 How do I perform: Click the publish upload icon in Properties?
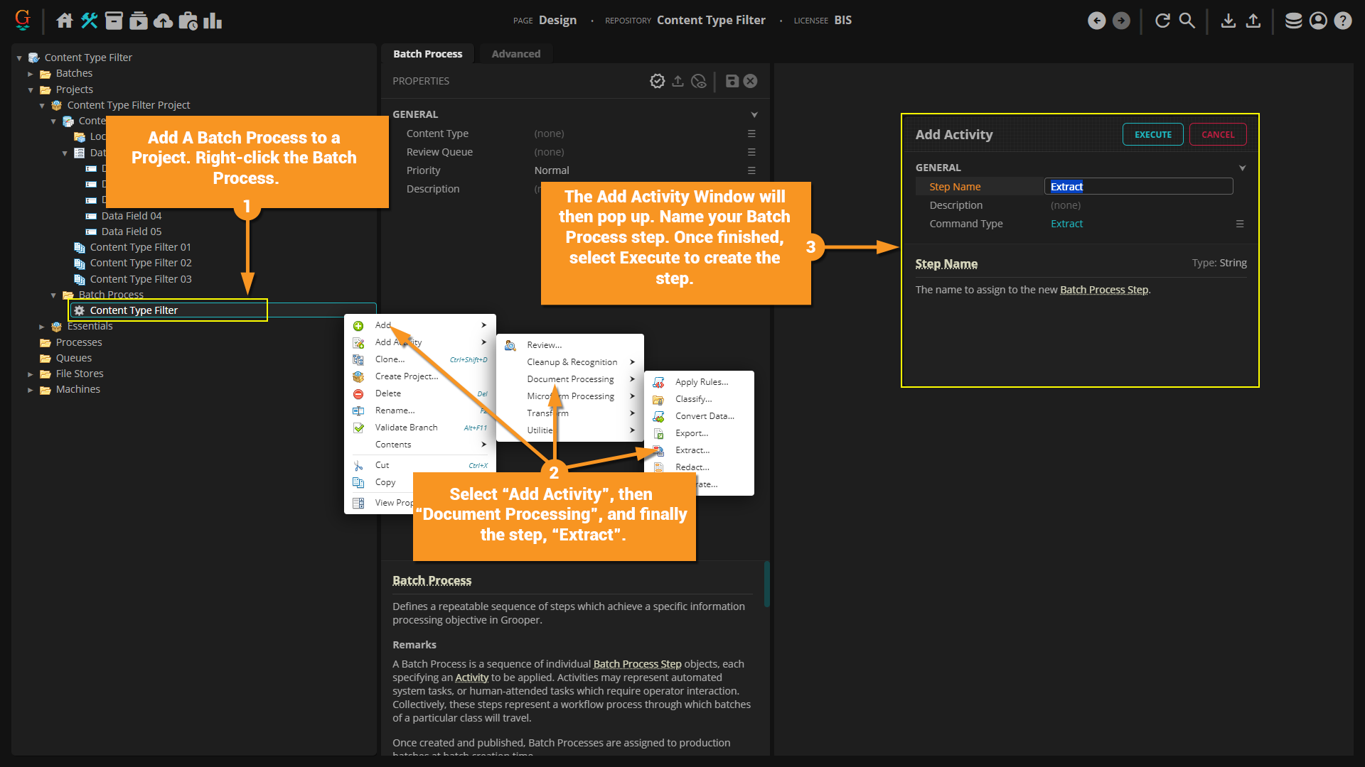click(678, 81)
